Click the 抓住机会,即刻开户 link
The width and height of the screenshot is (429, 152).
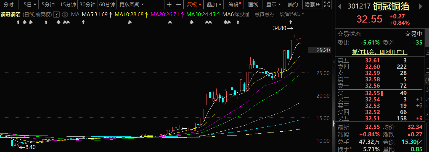point(380,52)
